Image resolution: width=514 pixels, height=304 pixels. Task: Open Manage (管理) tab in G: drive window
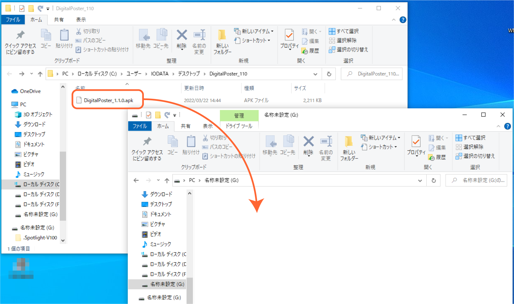pos(239,116)
